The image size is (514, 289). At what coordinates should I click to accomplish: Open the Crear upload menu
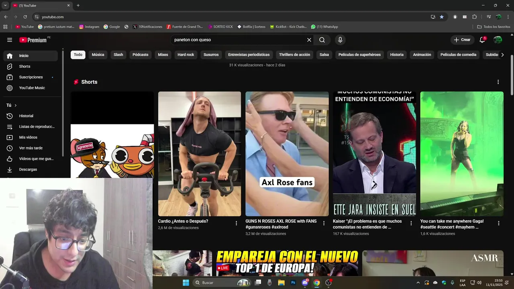click(x=462, y=40)
